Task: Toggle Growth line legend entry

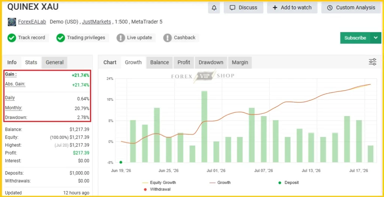Action: (220, 182)
